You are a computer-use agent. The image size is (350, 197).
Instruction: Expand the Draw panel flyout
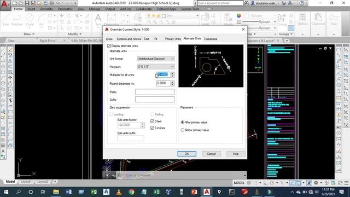click(29, 34)
